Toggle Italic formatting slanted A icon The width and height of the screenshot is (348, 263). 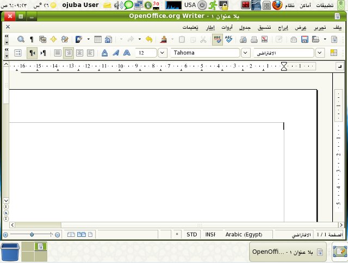tap(116, 53)
